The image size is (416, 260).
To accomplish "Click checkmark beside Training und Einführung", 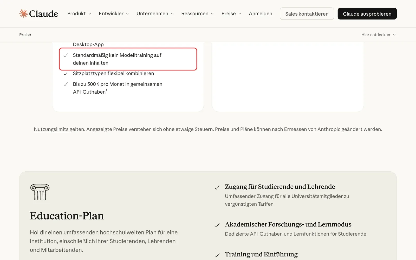I will (x=217, y=255).
